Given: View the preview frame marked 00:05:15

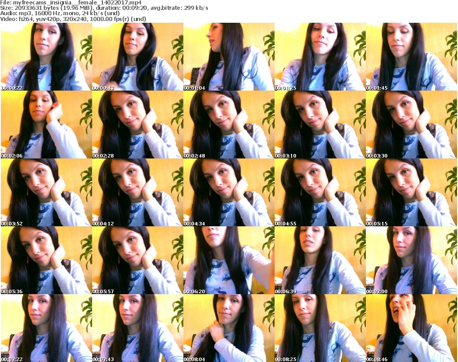Looking at the screenshot, I should [411, 192].
